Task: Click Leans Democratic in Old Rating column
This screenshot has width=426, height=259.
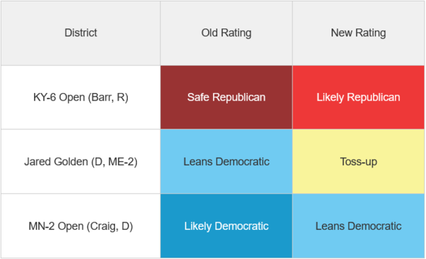Action: coord(226,162)
